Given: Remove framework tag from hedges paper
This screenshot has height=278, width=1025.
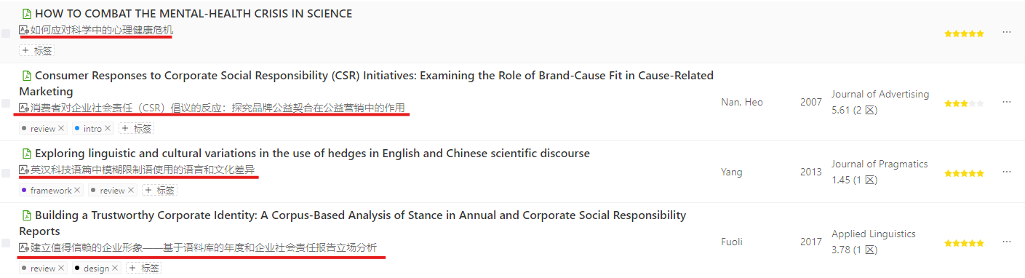Looking at the screenshot, I should (77, 191).
